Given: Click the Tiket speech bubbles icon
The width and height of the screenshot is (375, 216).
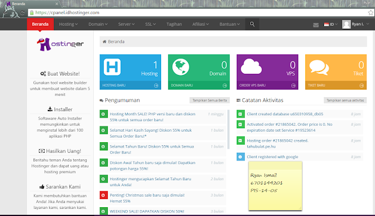Looking at the screenshot, I should pyautogui.click(x=319, y=67).
